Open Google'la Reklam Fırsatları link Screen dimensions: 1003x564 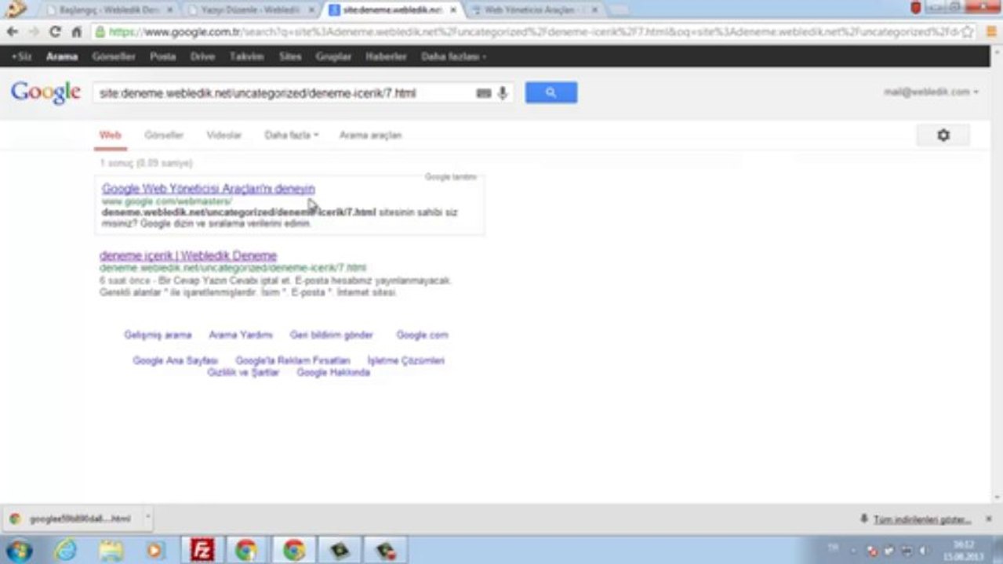pyautogui.click(x=293, y=361)
